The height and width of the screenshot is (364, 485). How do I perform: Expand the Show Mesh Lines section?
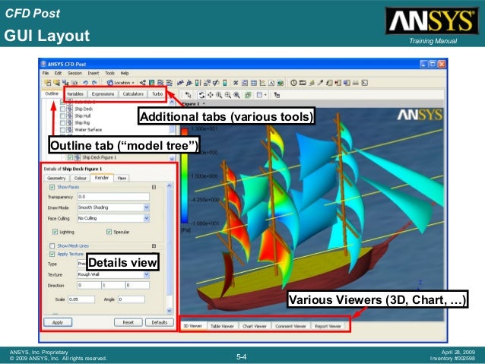pos(154,246)
